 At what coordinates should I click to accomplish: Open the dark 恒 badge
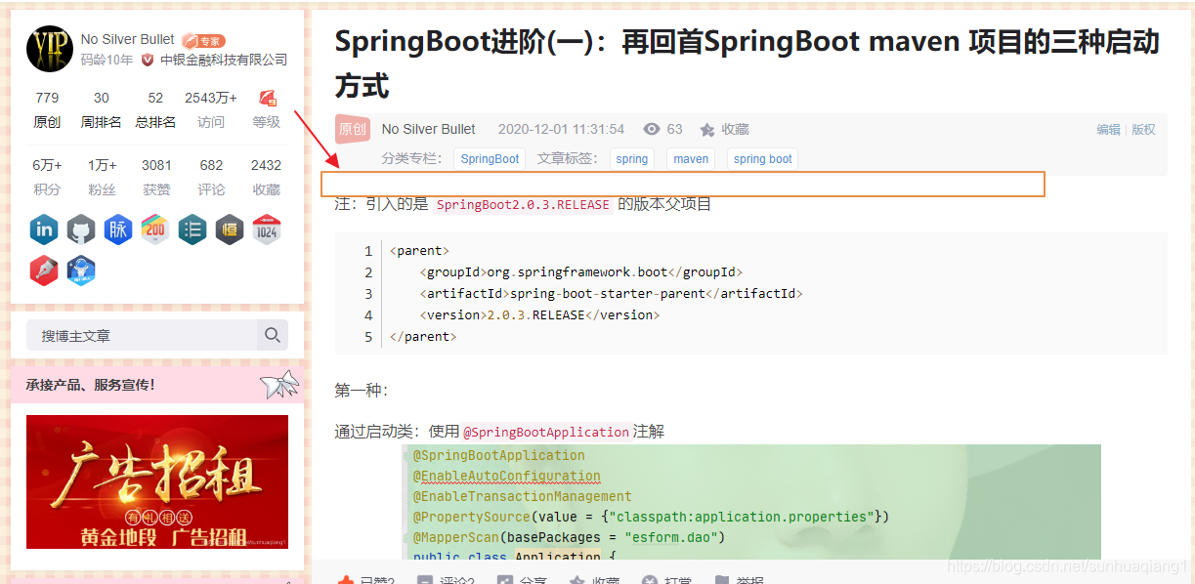tap(230, 230)
